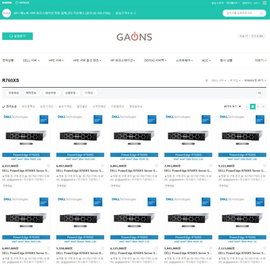Click the NAVER logo
Screen dimensions: 270x266
[x=7, y=3]
